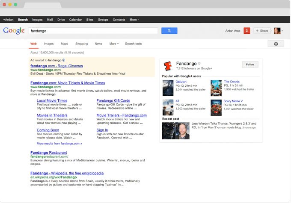Open the Fandango Gift Cards sitelink

(113, 100)
